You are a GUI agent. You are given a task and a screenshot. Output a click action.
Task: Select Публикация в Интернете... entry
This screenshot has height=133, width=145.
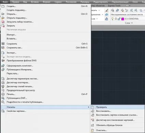click(x=45, y=70)
